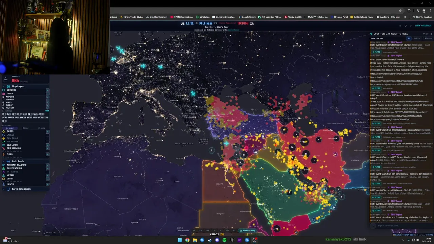The image size is (434, 244).
Task: Click the Aircraft Tracking plane icon
Action: [4, 165]
